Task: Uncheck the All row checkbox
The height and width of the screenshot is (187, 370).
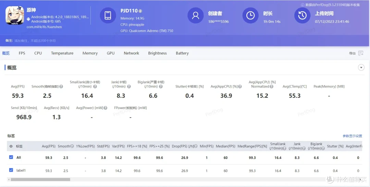Action: pyautogui.click(x=11, y=157)
